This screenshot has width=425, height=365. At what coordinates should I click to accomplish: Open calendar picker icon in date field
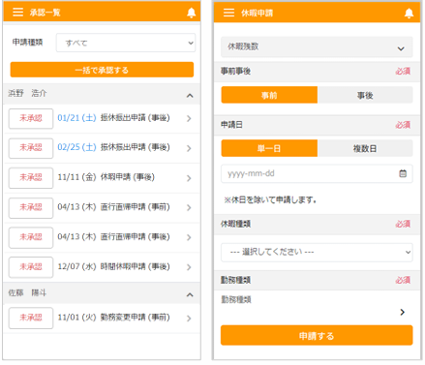point(403,173)
